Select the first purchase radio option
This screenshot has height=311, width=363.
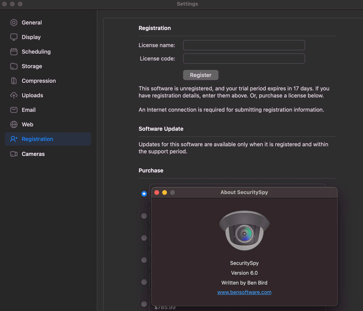click(x=144, y=194)
